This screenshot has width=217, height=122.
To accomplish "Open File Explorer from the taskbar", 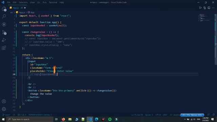I will click(70, 119).
